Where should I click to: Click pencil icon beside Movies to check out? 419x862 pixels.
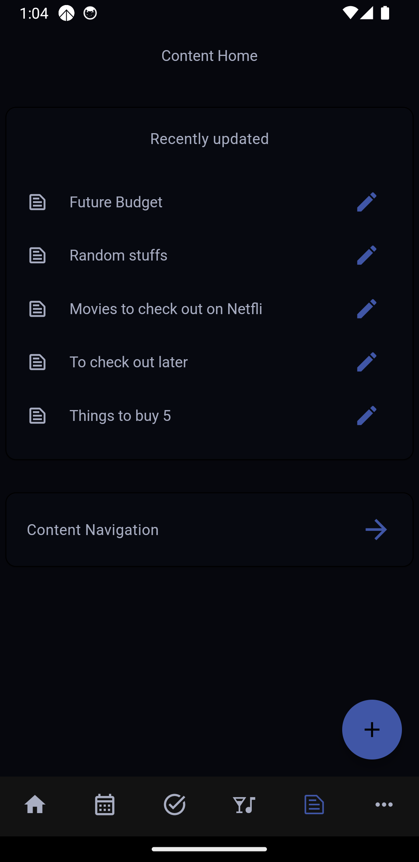[367, 309]
